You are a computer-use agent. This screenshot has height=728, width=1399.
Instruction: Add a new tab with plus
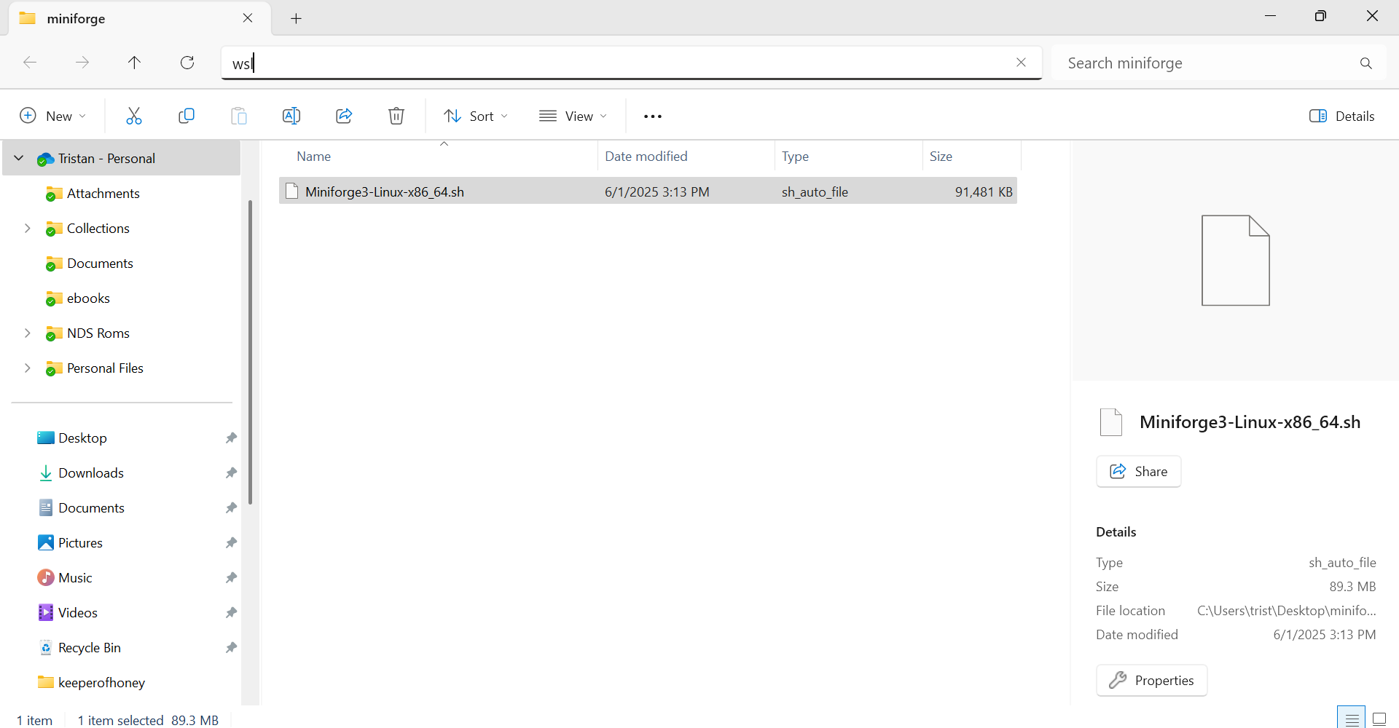pos(296,19)
